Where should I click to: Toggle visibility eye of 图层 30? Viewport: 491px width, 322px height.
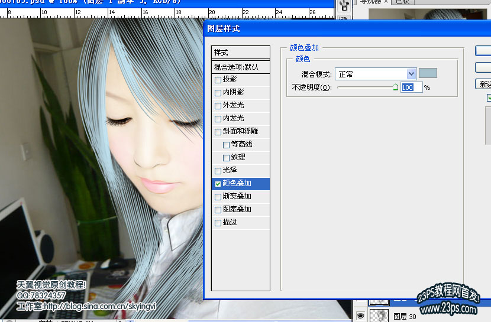coord(360,316)
